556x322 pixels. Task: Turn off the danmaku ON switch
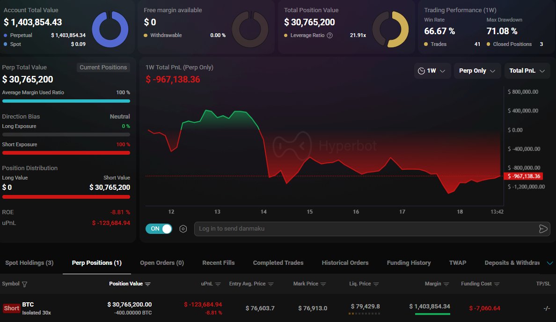159,229
